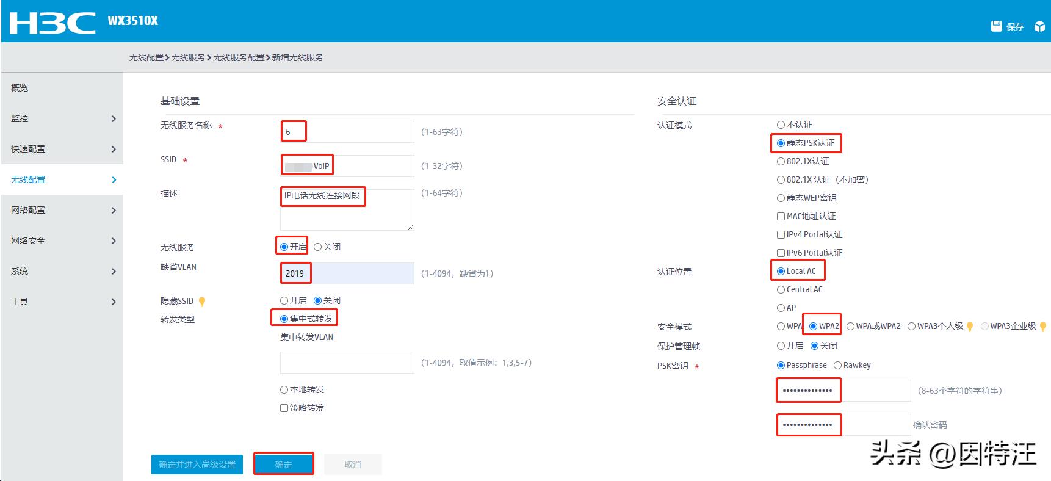Set 无线服务 to 关闭

[x=317, y=247]
